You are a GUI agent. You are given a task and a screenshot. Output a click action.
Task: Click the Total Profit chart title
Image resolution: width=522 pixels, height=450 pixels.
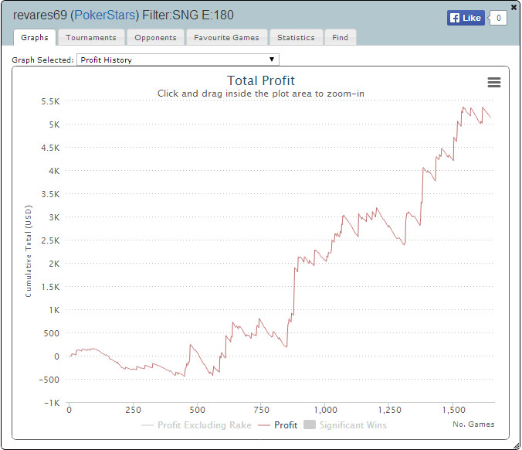point(261,80)
